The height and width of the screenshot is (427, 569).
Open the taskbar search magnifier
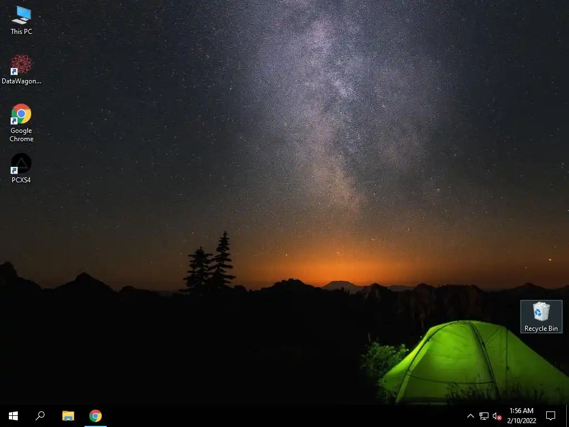point(40,416)
